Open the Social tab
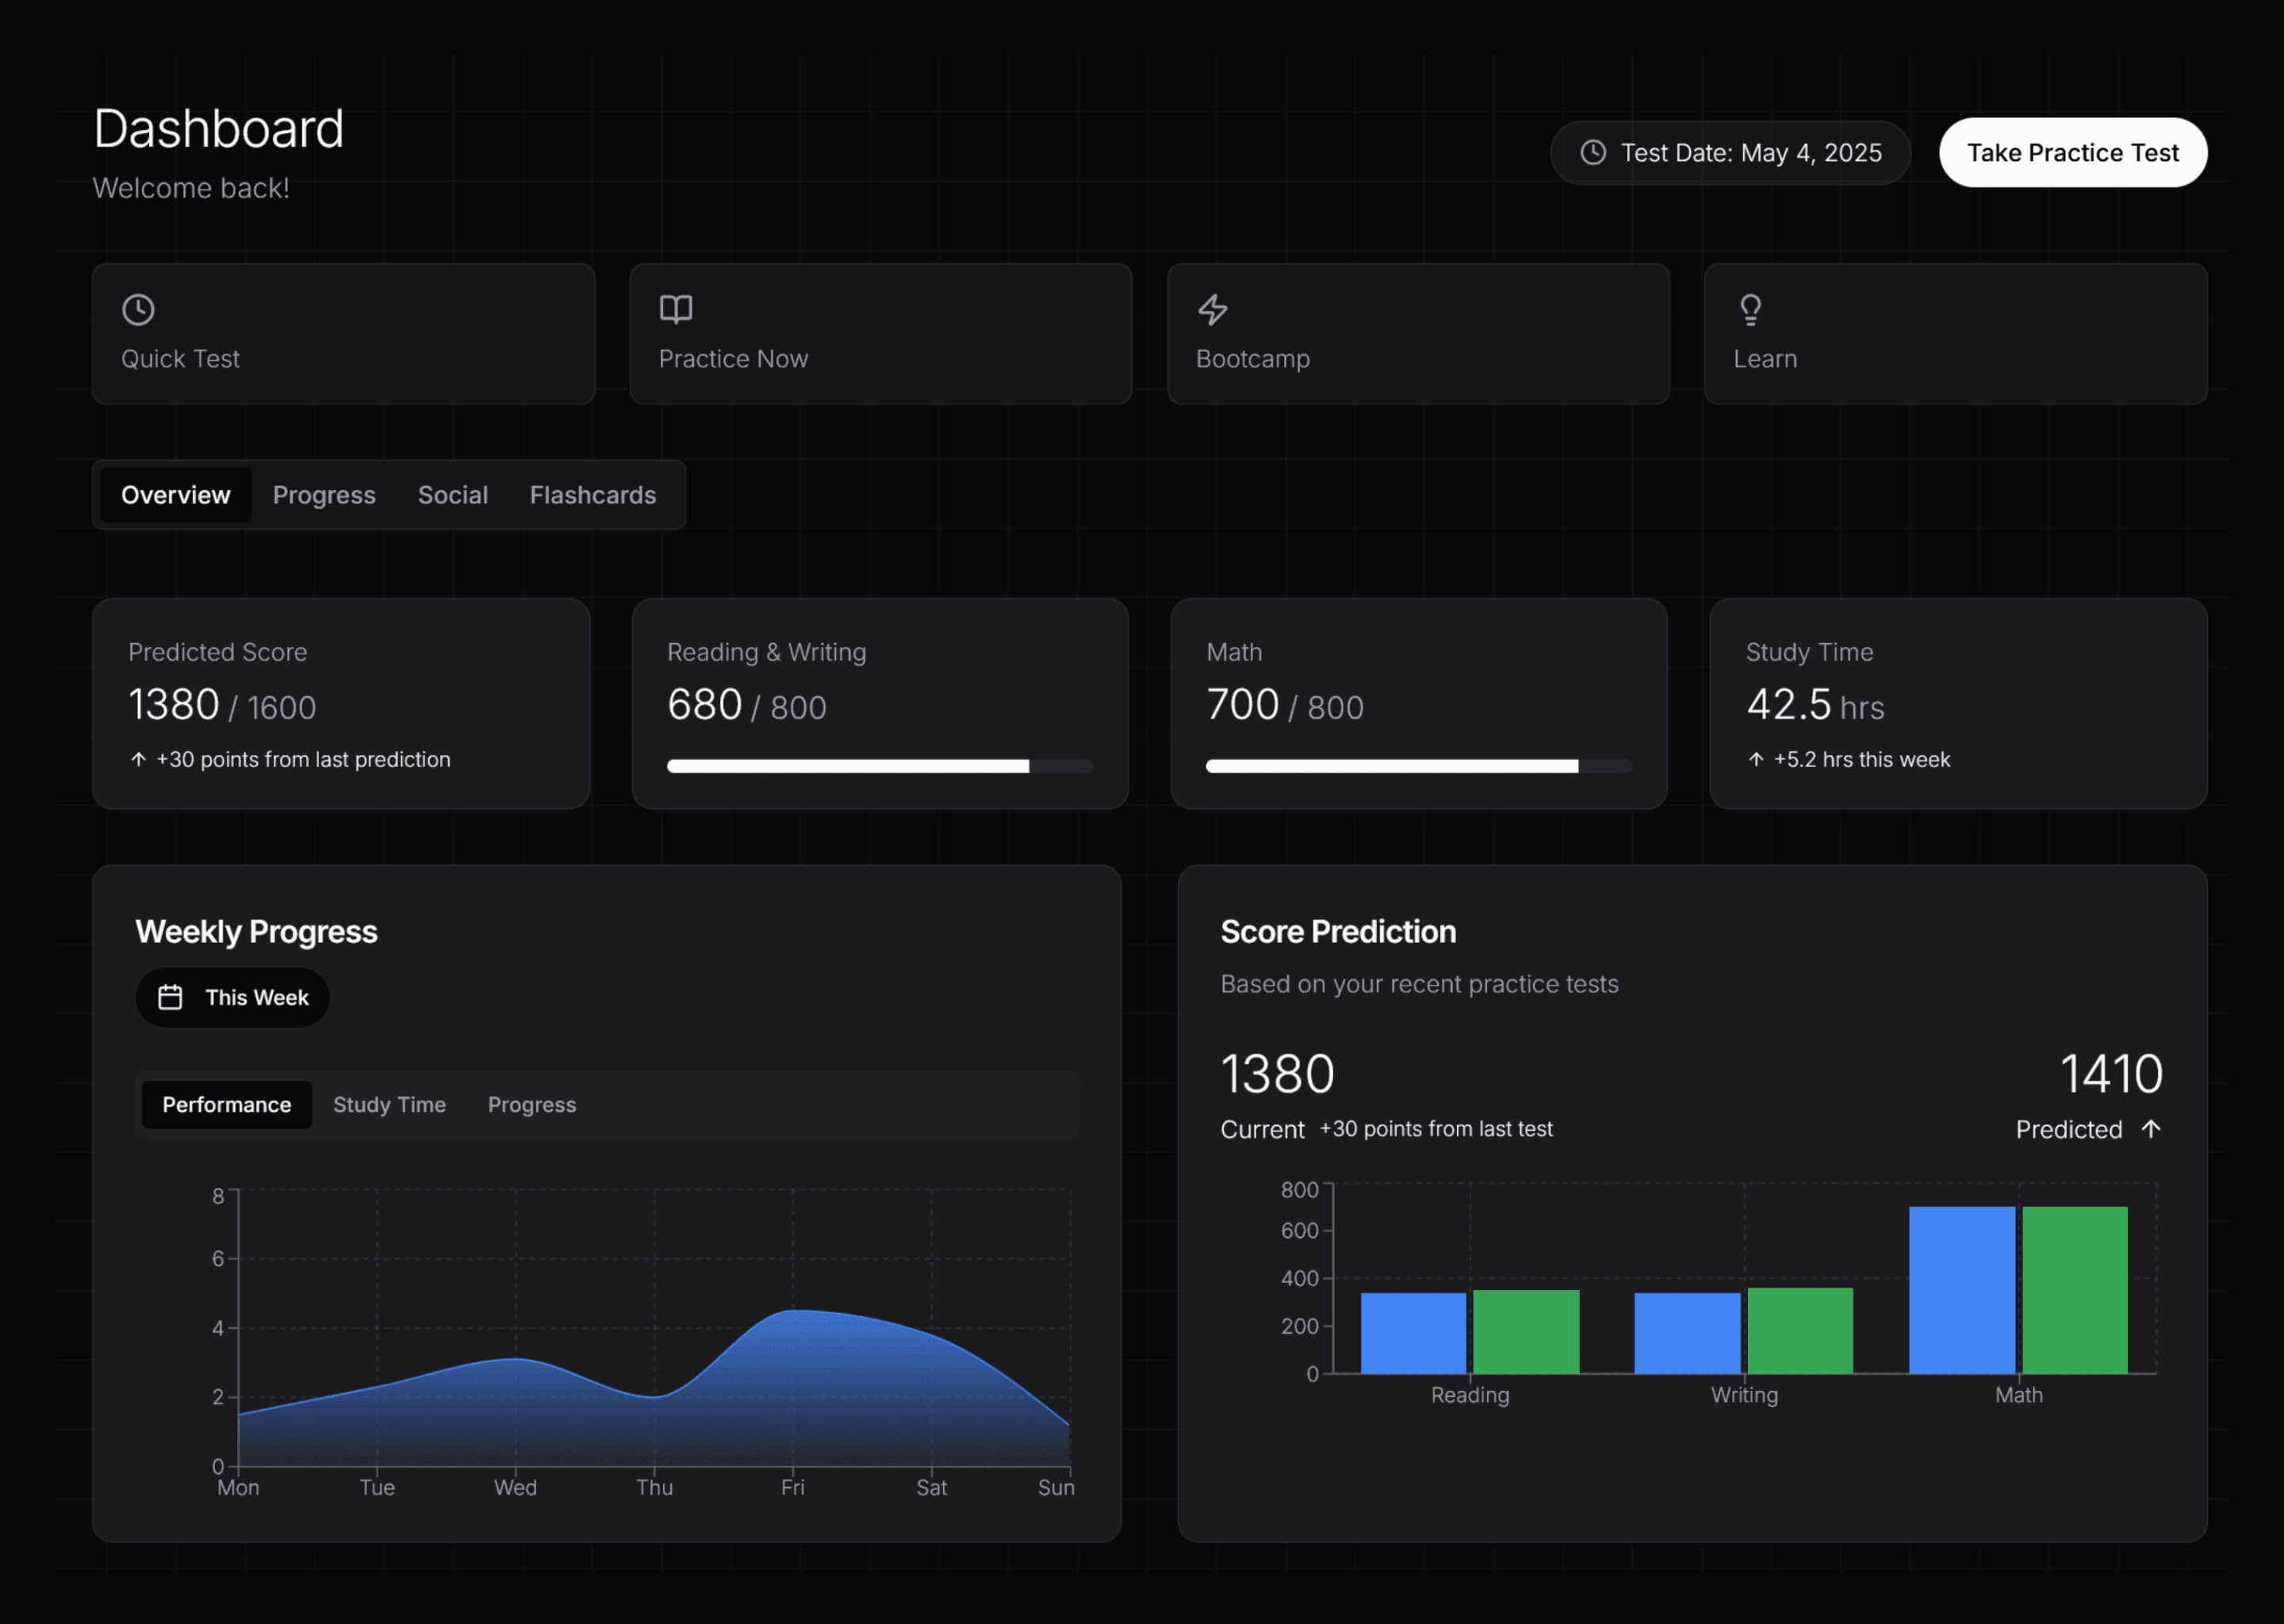The image size is (2284, 1624). [x=453, y=495]
